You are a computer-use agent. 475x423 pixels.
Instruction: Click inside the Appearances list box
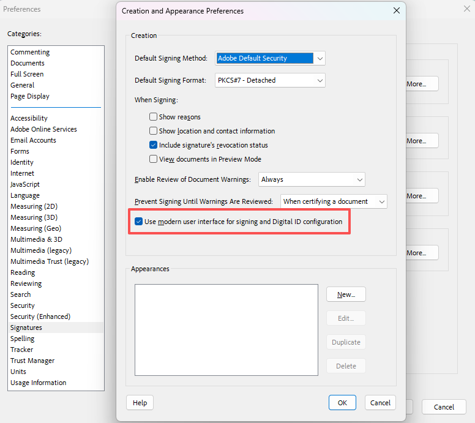(226, 329)
